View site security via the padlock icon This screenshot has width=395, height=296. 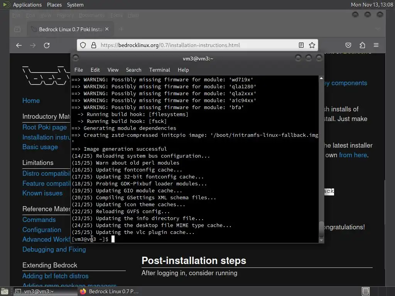click(94, 45)
